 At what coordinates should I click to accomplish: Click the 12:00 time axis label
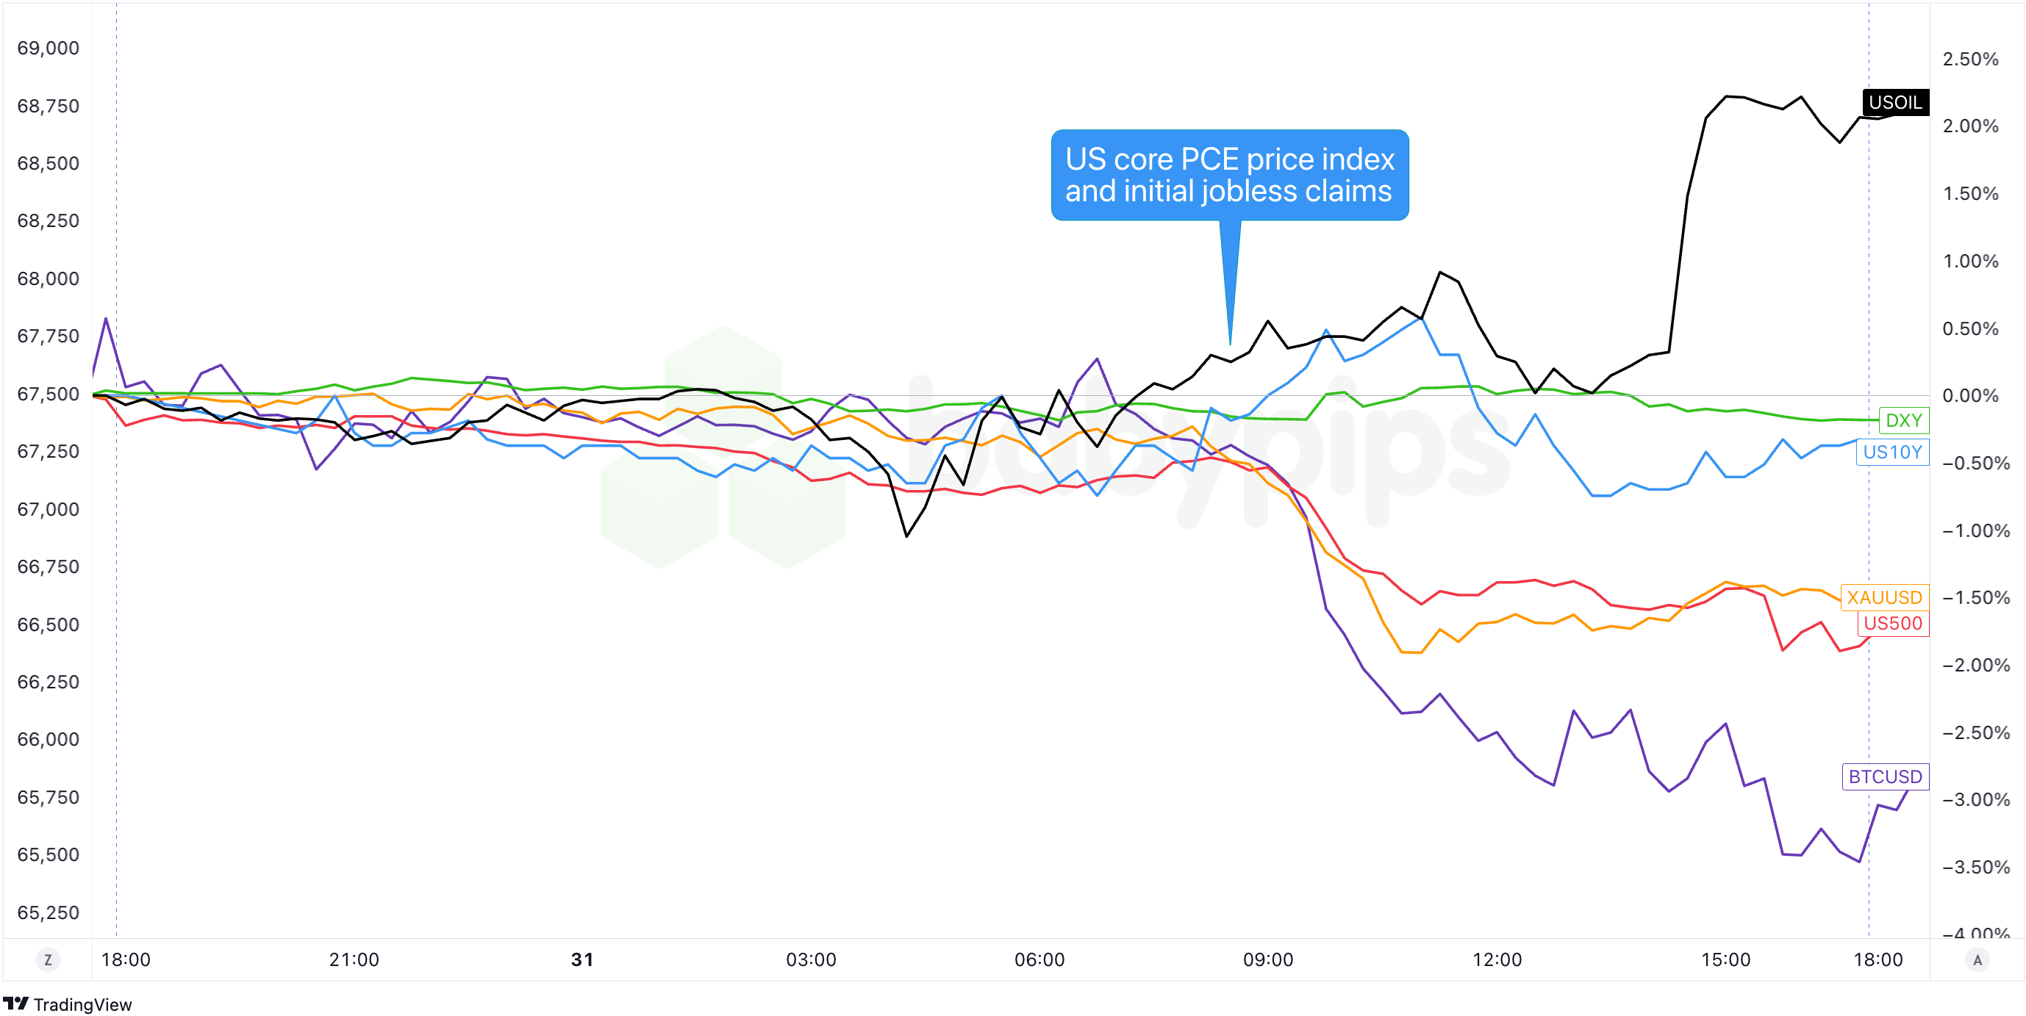1497,959
